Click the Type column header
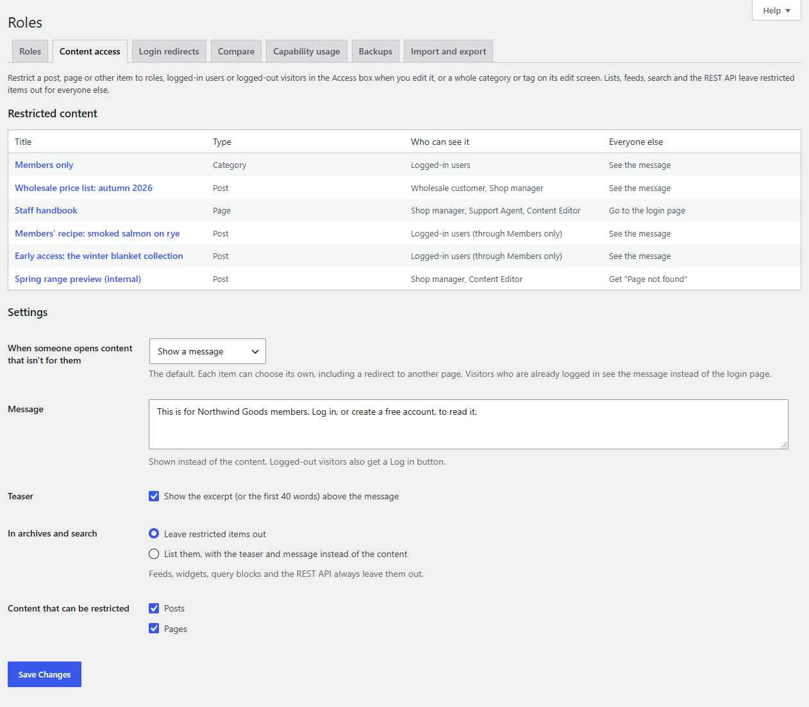This screenshot has height=707, width=809. 222,142
